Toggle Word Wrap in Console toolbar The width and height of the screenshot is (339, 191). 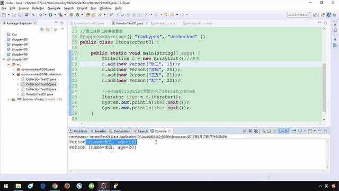click(275, 131)
